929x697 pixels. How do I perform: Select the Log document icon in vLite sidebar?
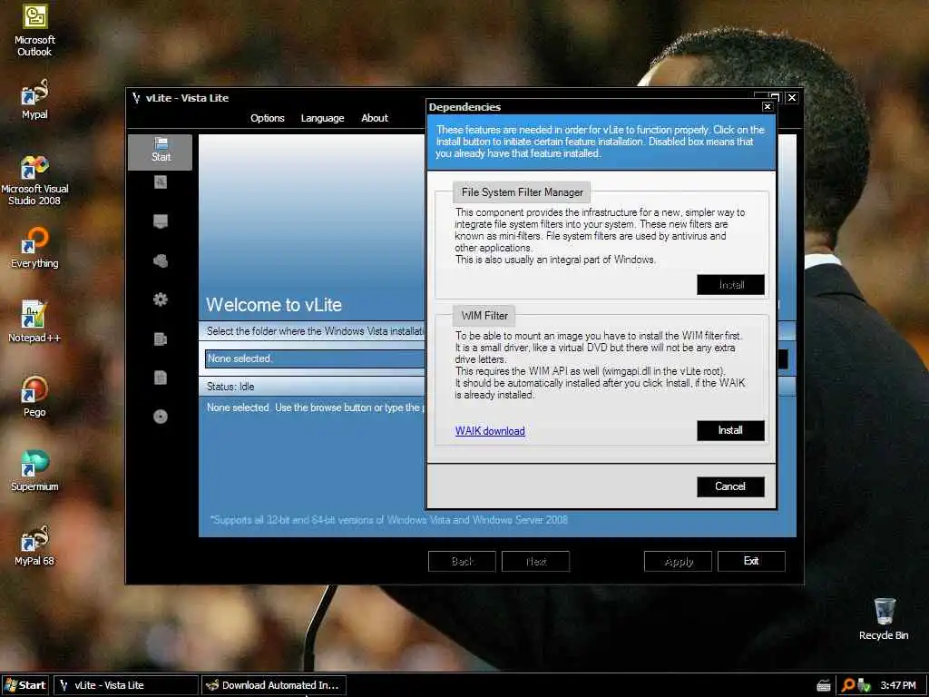[160, 378]
